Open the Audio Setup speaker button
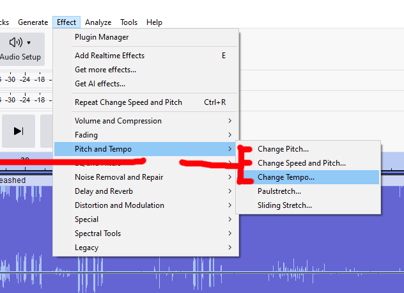 (x=20, y=49)
